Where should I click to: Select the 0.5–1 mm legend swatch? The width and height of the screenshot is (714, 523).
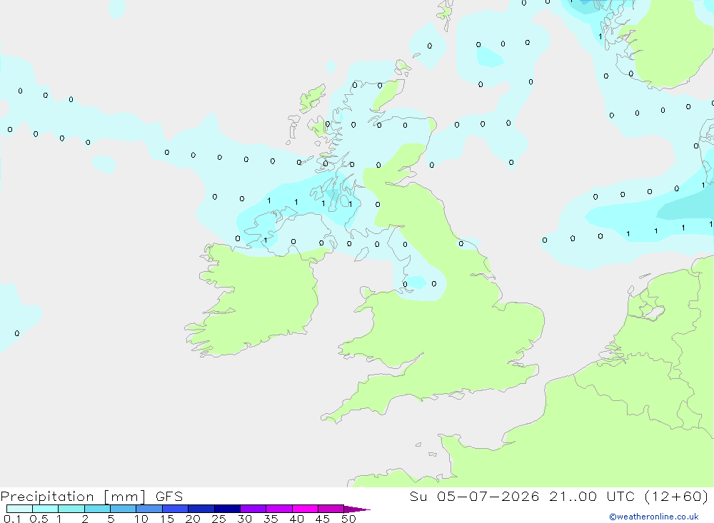pos(46,509)
